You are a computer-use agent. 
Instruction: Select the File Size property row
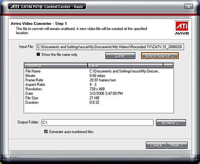[x=99, y=98]
